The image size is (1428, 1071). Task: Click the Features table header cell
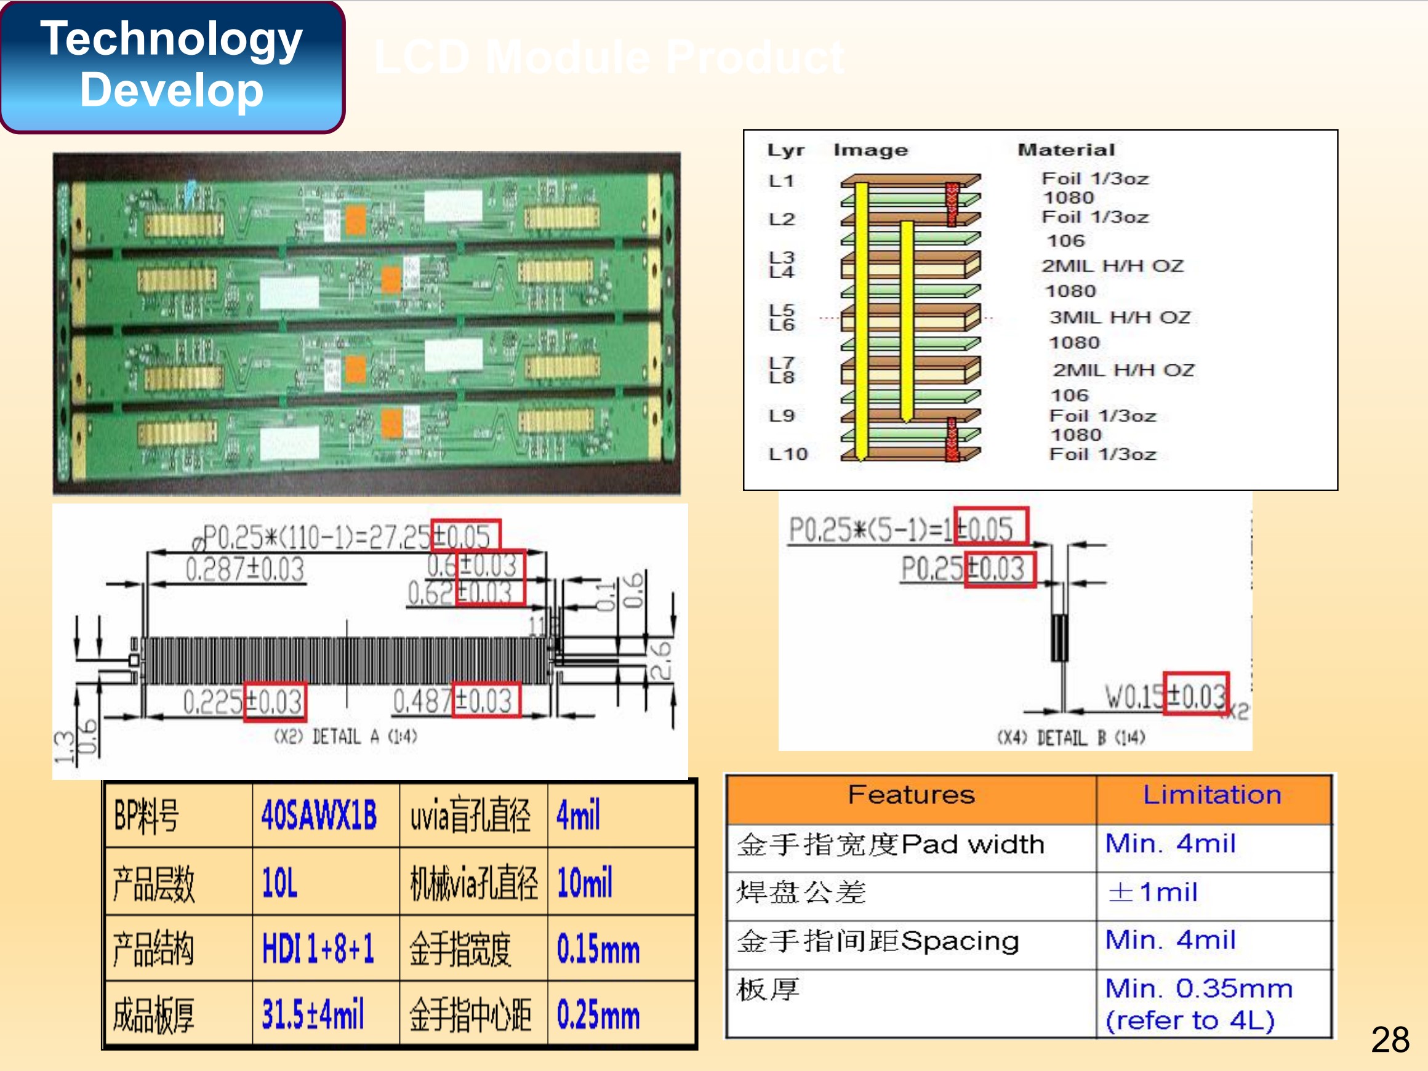910,795
